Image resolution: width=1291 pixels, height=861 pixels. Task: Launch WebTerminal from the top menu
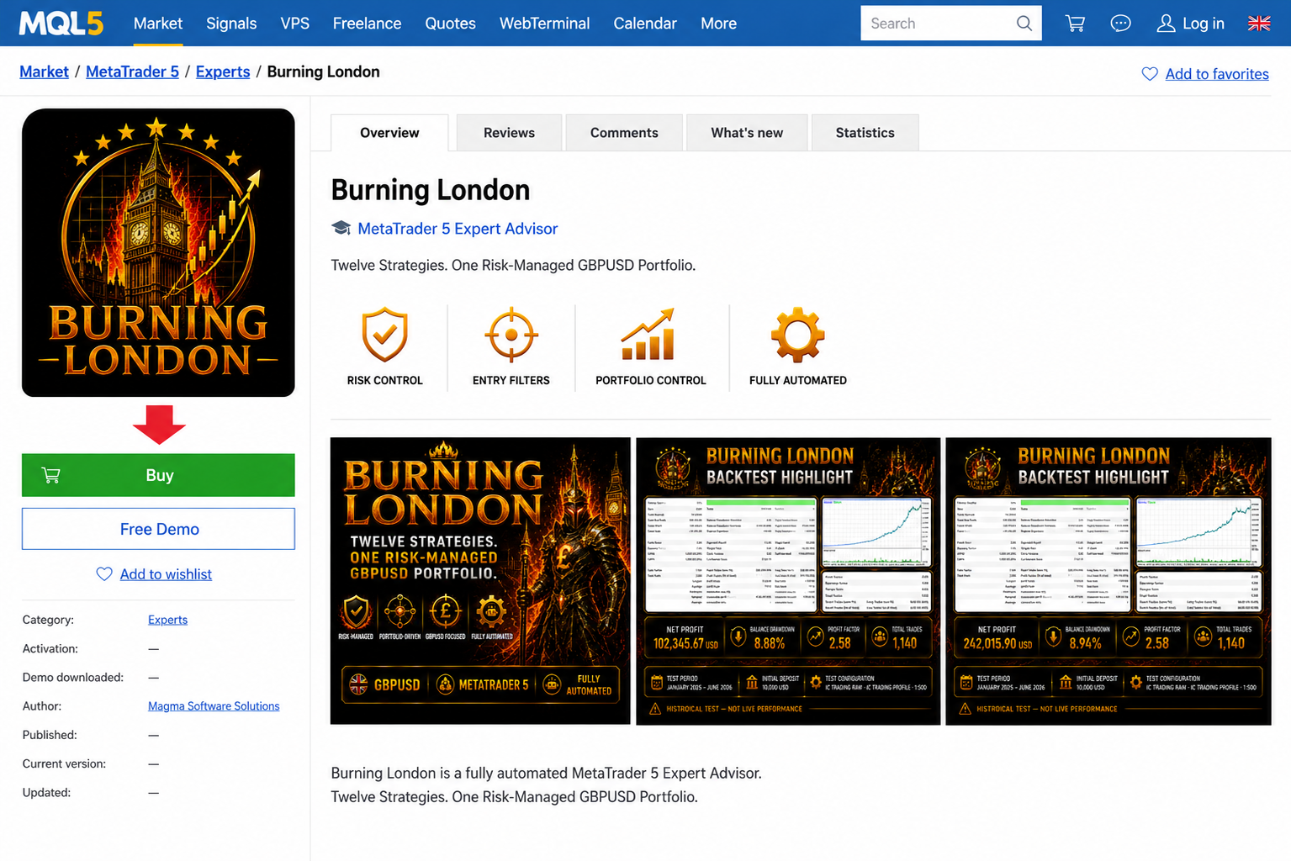[x=544, y=24]
